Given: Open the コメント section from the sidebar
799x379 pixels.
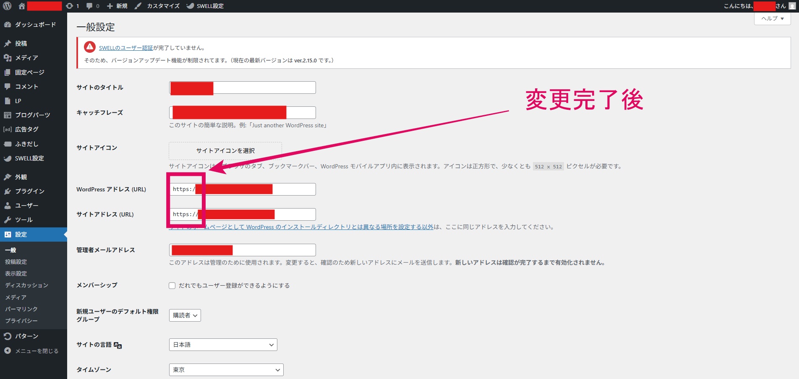Looking at the screenshot, I should point(25,86).
